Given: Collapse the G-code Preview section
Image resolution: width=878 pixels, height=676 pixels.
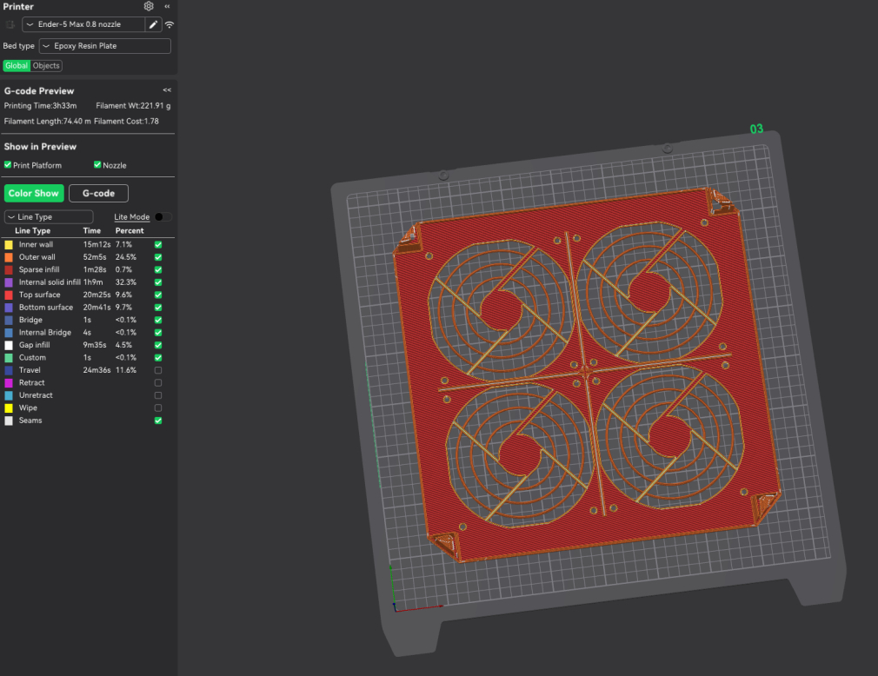Looking at the screenshot, I should [167, 90].
